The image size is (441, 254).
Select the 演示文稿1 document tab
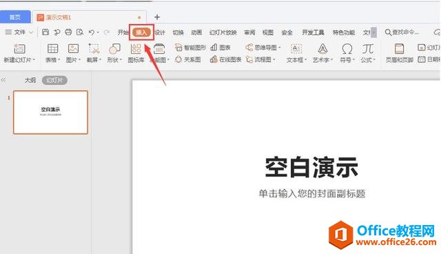click(x=90, y=17)
